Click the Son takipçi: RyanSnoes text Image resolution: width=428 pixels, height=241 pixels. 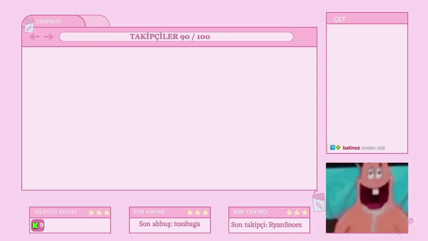[x=266, y=225]
